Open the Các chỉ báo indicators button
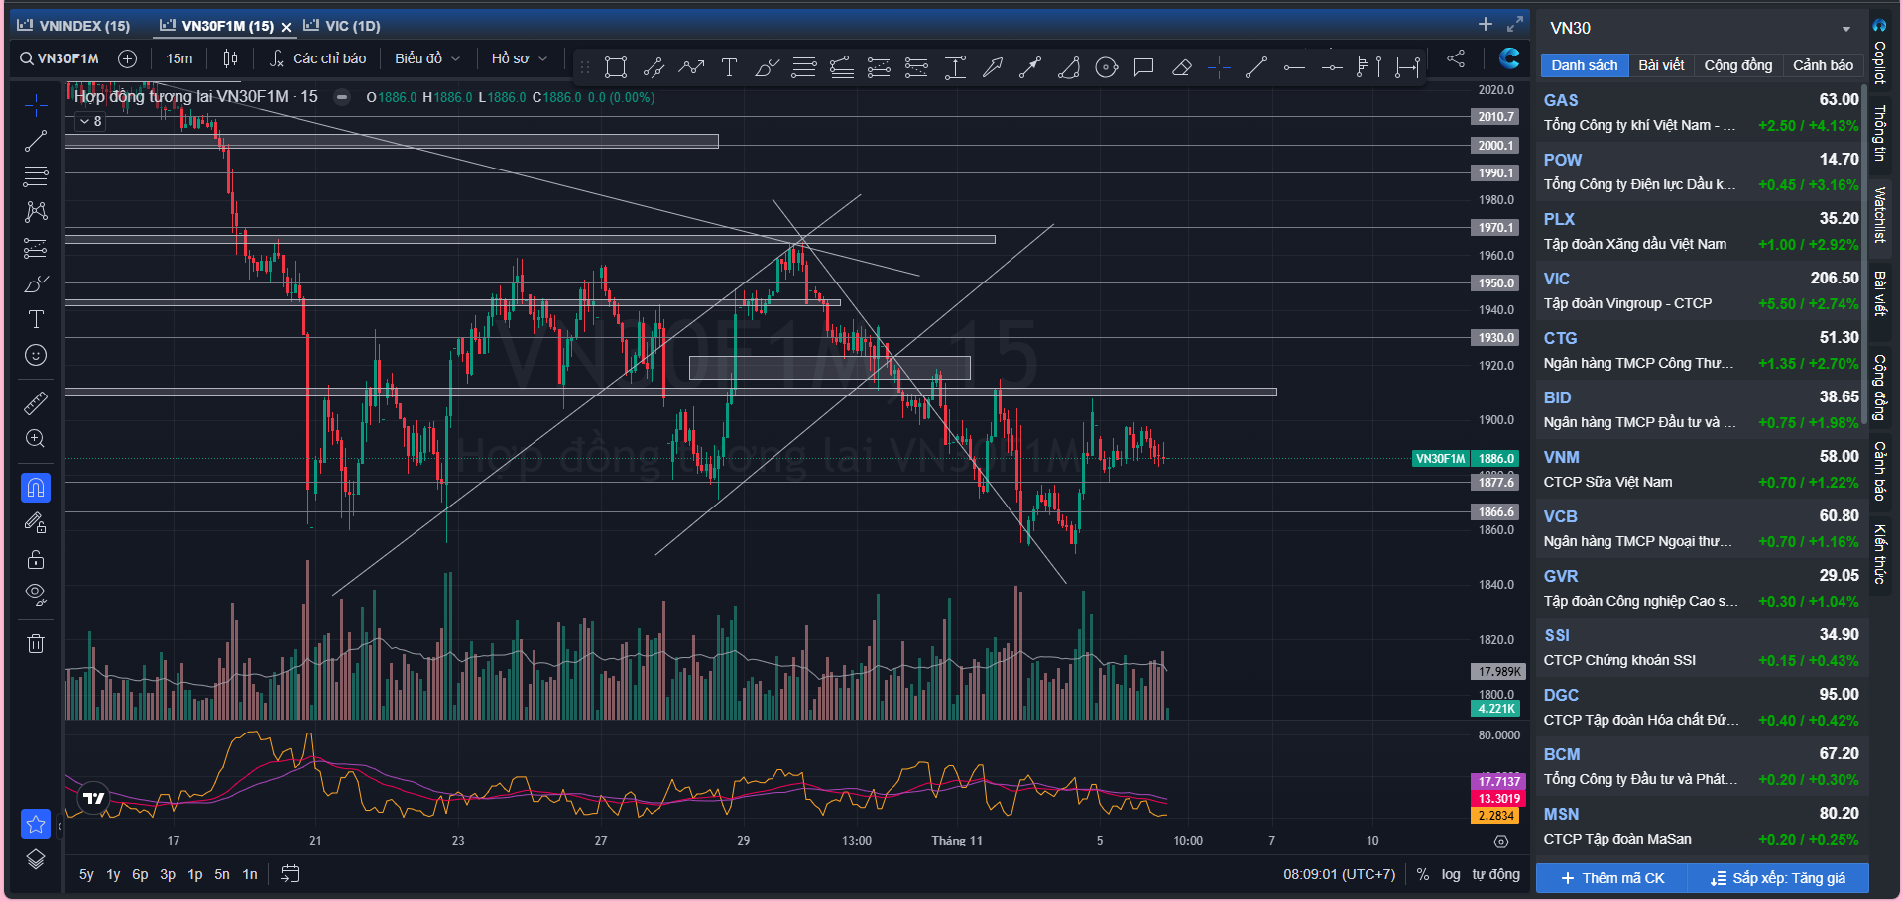 317,58
